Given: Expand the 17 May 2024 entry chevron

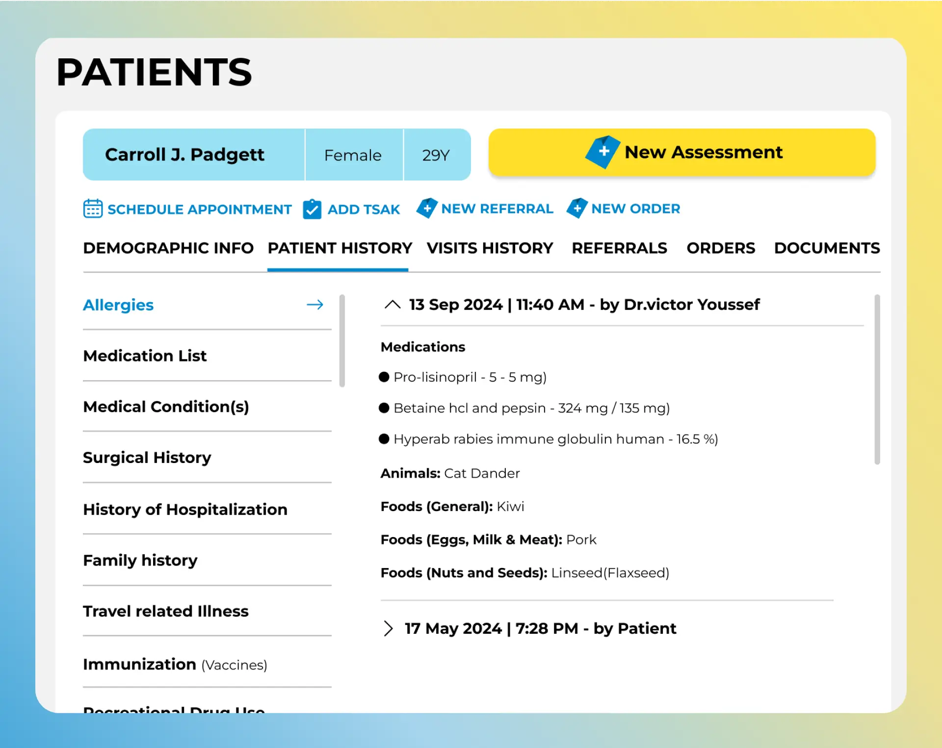Looking at the screenshot, I should click(388, 628).
